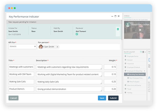Collapse the Employee On-Boarding section
The width and height of the screenshot is (157, 111).
145,71
